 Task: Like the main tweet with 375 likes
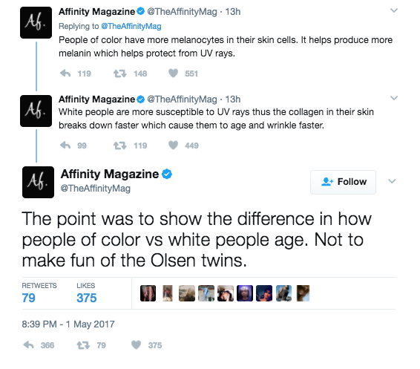pyautogui.click(x=136, y=345)
